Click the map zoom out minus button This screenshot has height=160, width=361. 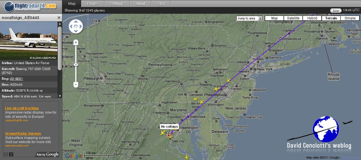click(x=76, y=84)
